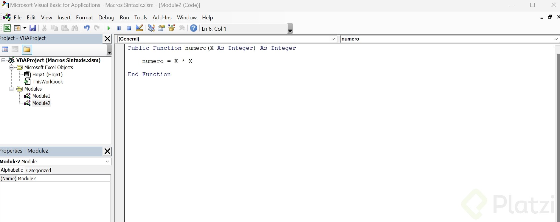The width and height of the screenshot is (560, 222).
Task: Open the (General) object dropdown
Action: [333, 39]
